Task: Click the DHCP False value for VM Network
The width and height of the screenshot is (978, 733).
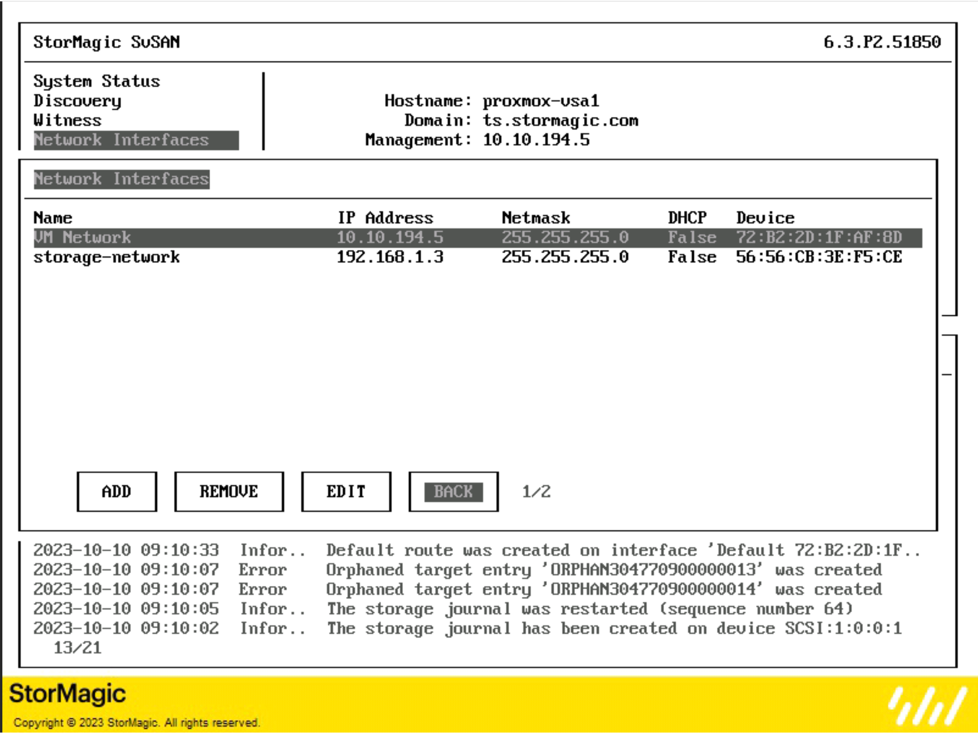Action: point(692,238)
